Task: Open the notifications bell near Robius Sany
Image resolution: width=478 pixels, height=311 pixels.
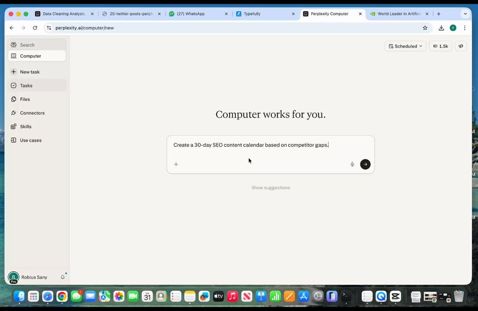Action: coord(63,277)
